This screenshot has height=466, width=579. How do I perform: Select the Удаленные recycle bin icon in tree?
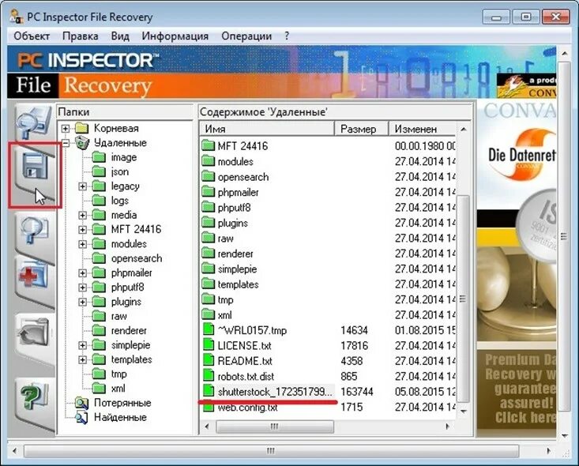click(x=82, y=142)
